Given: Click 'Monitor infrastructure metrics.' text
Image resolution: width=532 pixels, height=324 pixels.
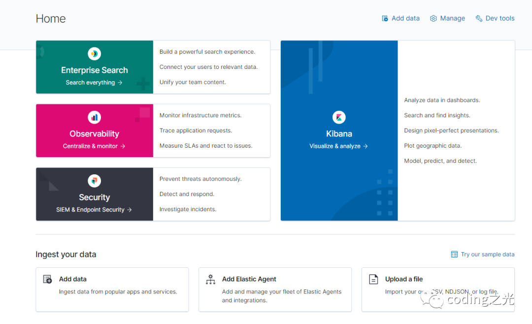Looking at the screenshot, I should (x=200, y=115).
